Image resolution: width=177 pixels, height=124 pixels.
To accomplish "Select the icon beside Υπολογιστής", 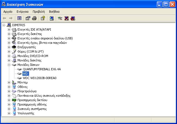I will 14,113.
